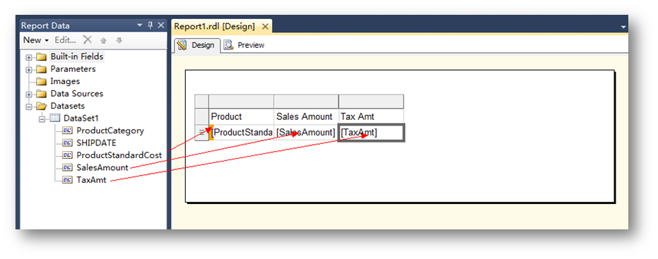Click the Product header cell
The height and width of the screenshot is (259, 658).
(x=241, y=116)
